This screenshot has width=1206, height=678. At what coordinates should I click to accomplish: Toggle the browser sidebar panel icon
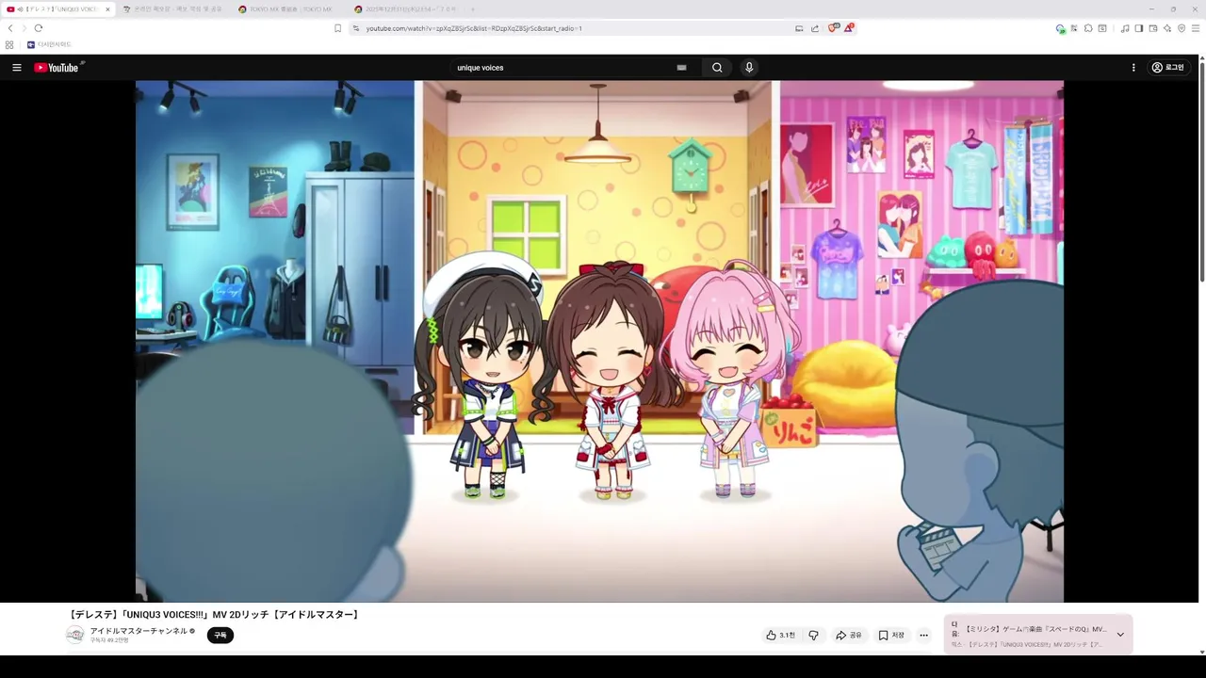click(1139, 28)
